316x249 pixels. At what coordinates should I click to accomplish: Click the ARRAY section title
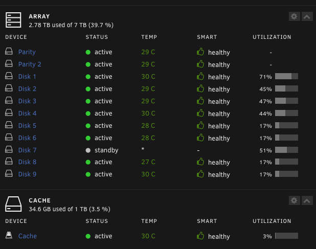(x=39, y=16)
